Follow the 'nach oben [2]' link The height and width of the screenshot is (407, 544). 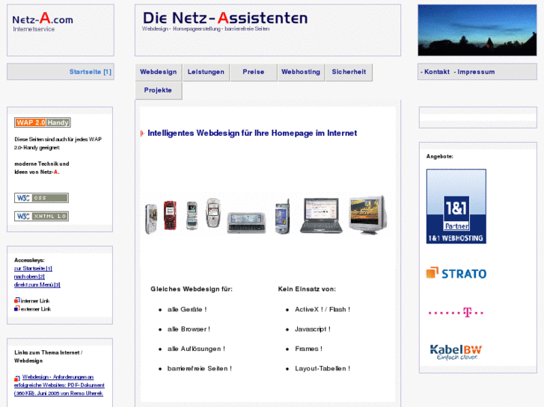29,276
